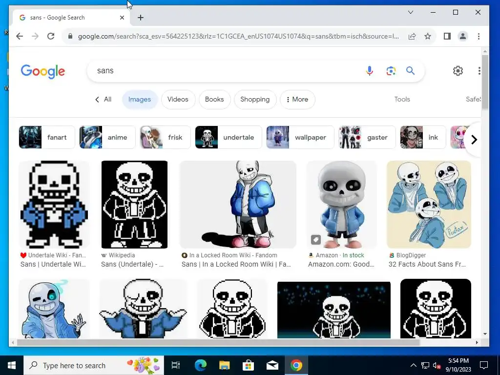Open Amazon Sans figure thumbnail

[341, 205]
